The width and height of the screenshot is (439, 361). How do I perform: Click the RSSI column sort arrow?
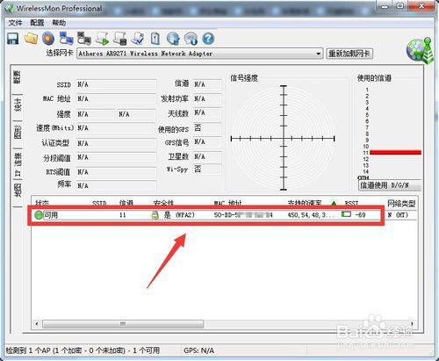(x=334, y=203)
